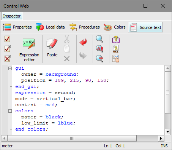Click the magnifier Find icon
The width and height of the screenshot is (172, 150).
tap(99, 39)
